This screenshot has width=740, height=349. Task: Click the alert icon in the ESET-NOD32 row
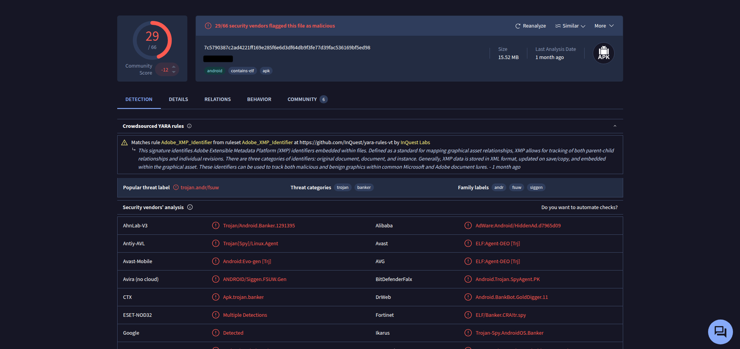216,315
